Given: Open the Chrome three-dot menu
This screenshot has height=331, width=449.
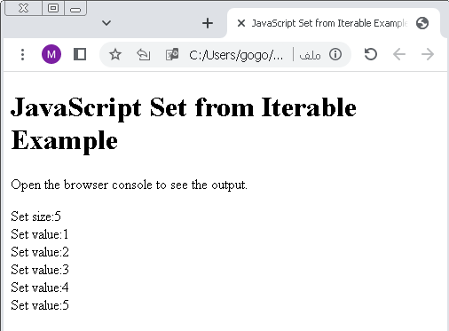Looking at the screenshot, I should pyautogui.click(x=22, y=54).
